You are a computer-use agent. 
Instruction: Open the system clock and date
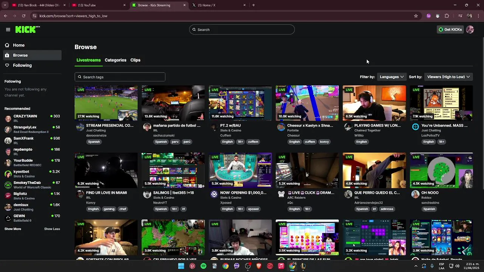(x=471, y=266)
